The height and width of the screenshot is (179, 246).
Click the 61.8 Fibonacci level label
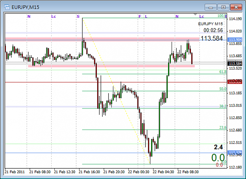click(x=223, y=72)
